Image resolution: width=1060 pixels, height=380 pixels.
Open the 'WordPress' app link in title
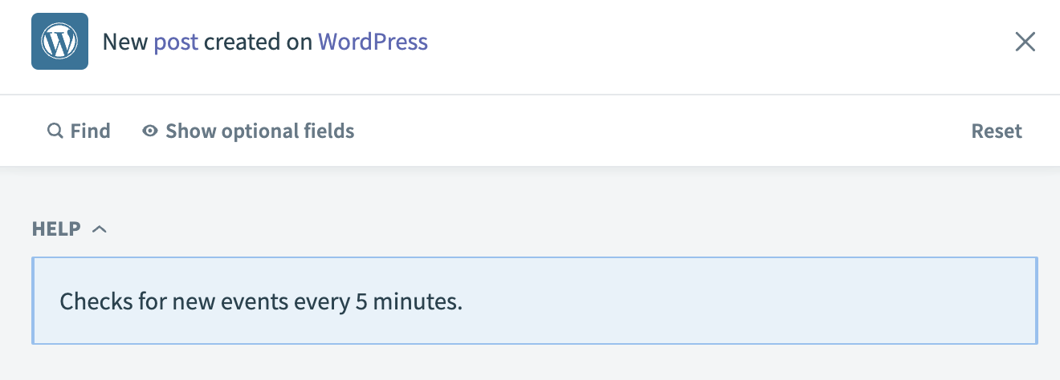tap(373, 42)
